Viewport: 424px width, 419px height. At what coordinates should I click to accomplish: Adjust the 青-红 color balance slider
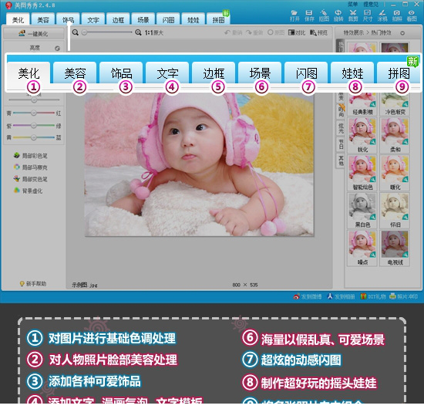33,113
